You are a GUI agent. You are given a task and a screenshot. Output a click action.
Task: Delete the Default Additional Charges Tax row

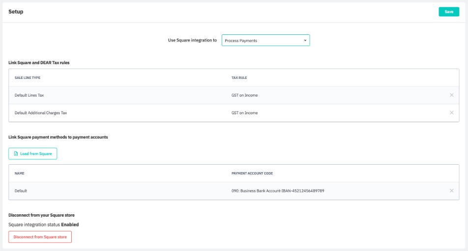451,113
